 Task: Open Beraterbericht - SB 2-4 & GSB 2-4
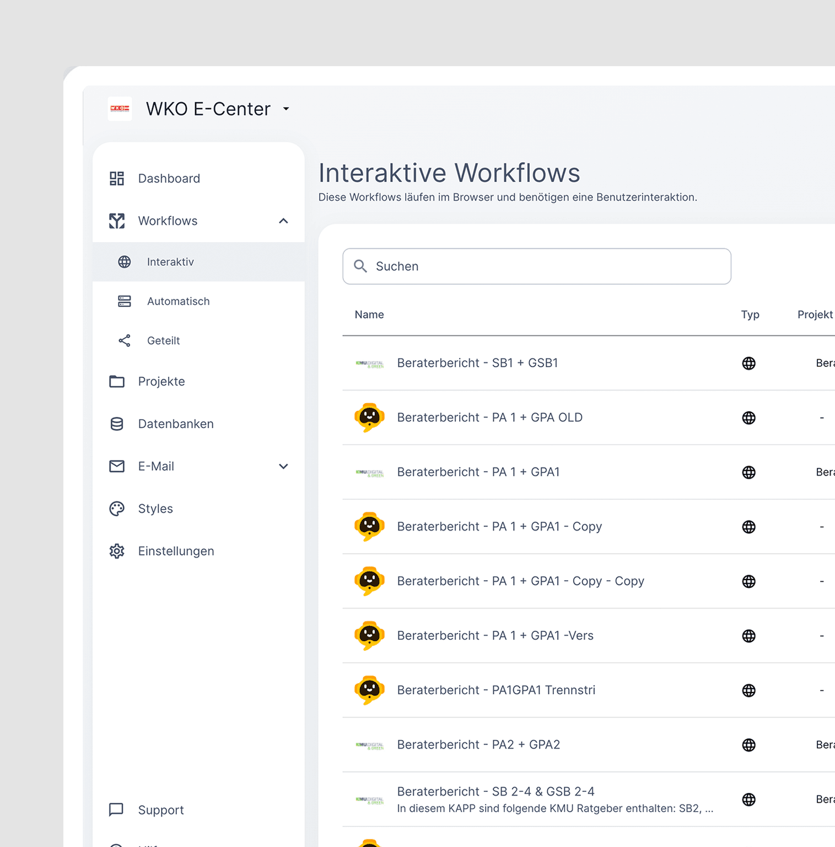(495, 792)
